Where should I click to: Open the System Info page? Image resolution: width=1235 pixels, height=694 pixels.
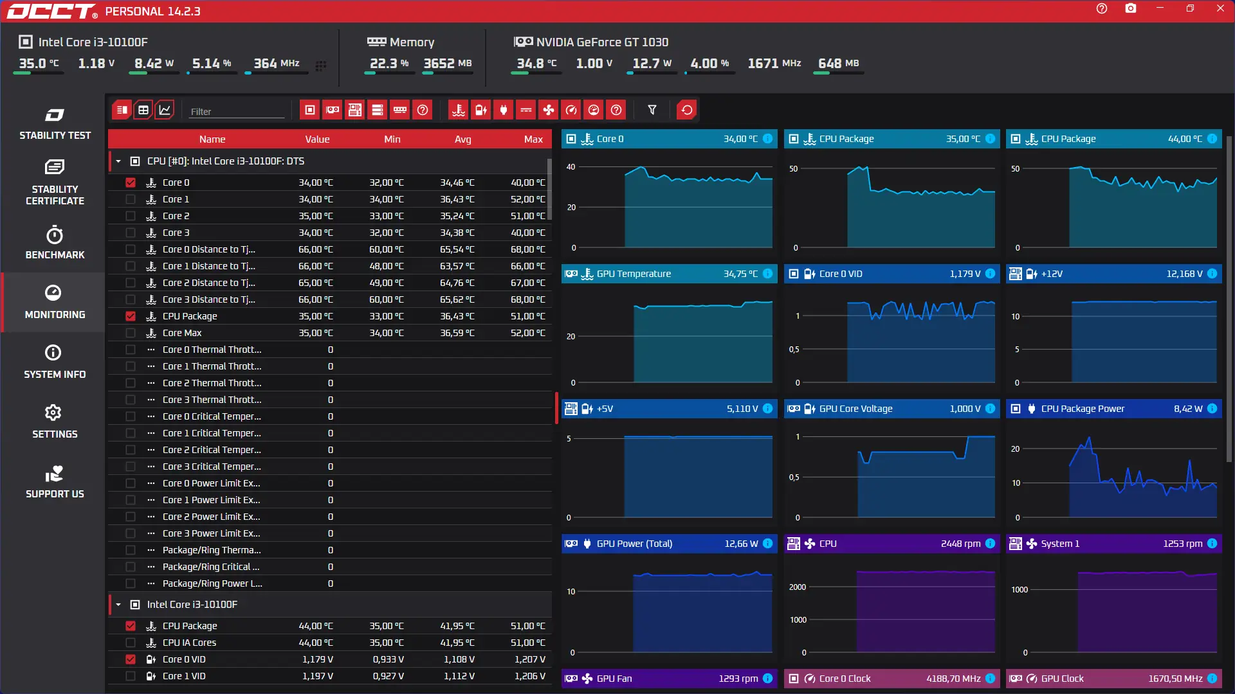click(55, 362)
